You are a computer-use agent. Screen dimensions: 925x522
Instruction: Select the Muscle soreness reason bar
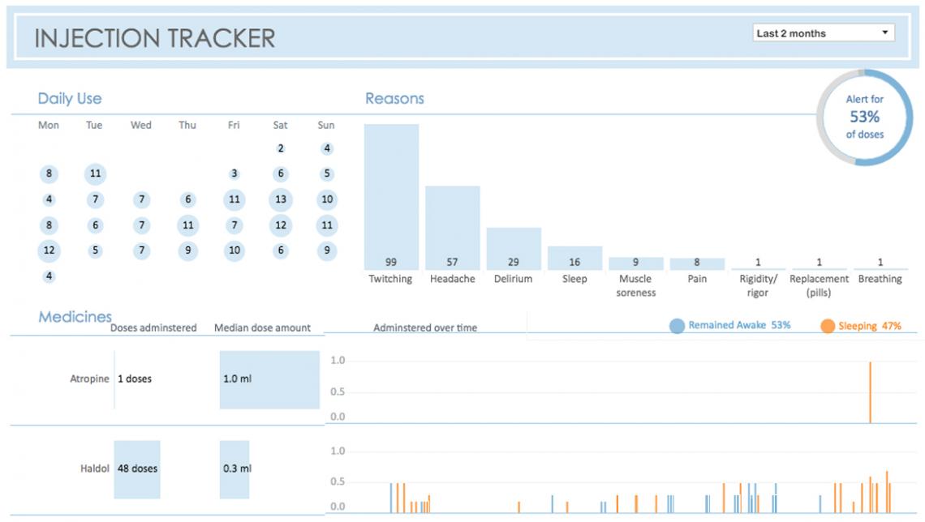[x=636, y=263]
